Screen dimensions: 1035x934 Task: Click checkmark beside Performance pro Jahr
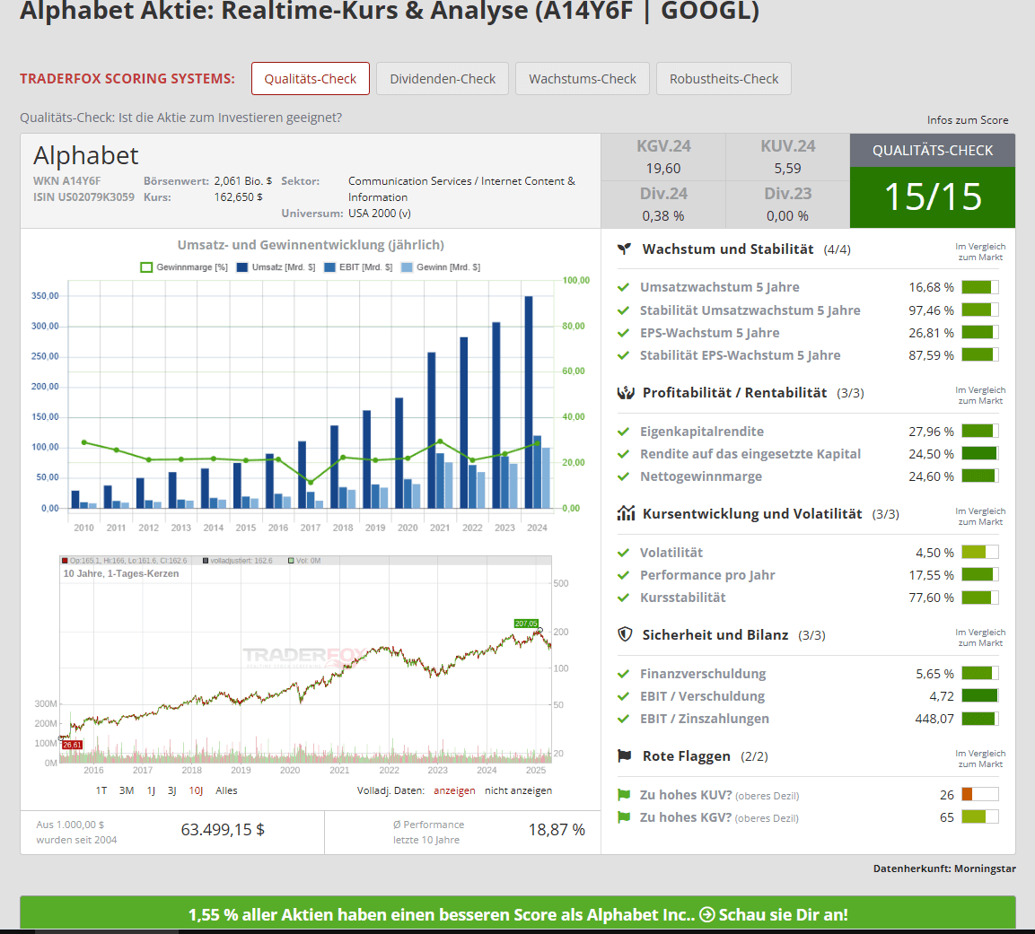623,575
